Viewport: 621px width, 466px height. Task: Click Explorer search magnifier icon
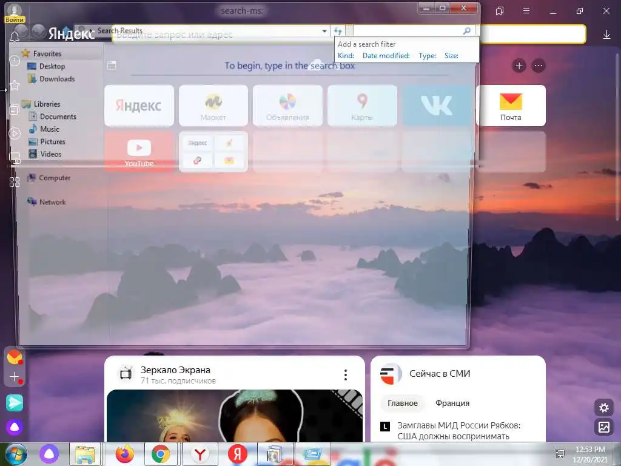point(467,30)
